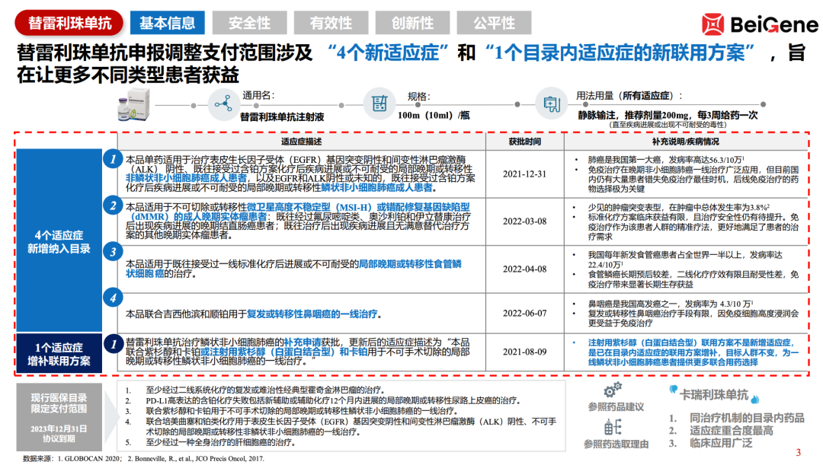823x465 pixels.
Task: Click the 补充说明/疾病情况 column header
Action: [x=686, y=142]
